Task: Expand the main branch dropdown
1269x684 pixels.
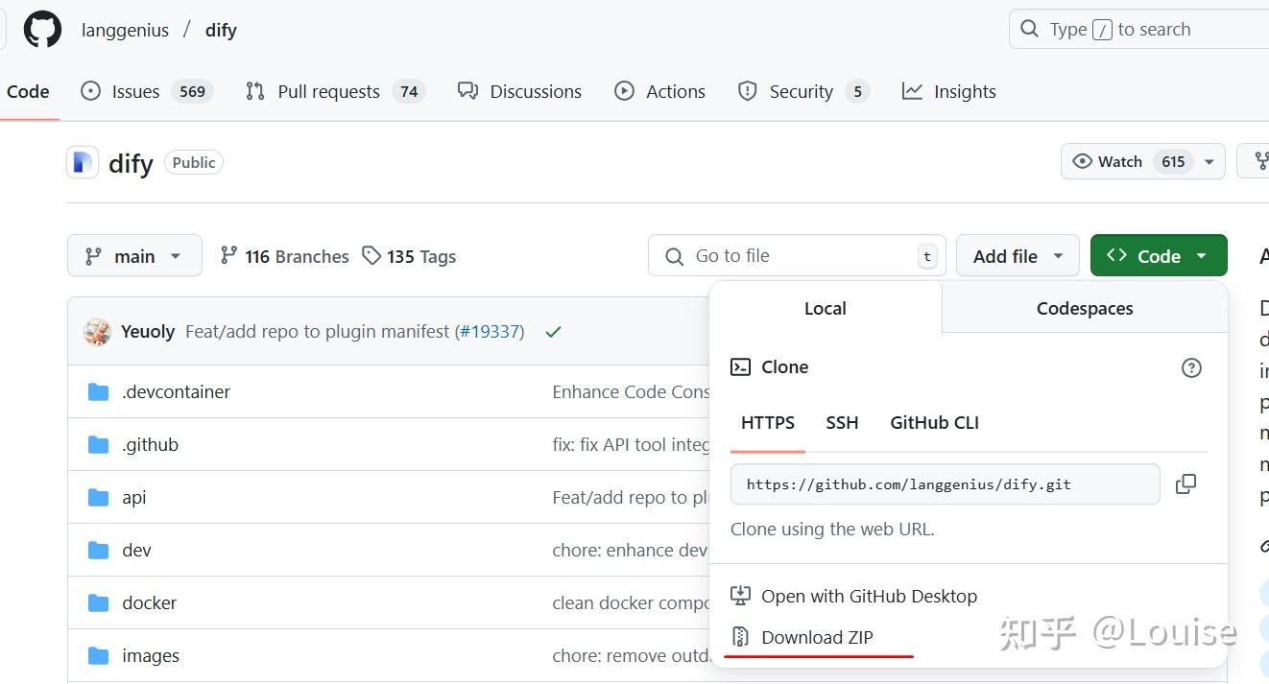Action: pyautogui.click(x=134, y=256)
